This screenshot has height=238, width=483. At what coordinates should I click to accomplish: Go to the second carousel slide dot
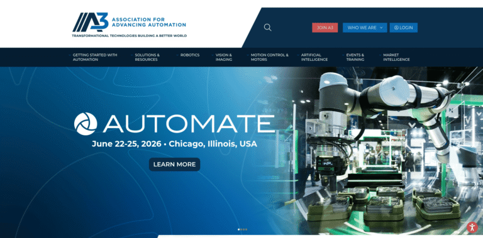pos(241,229)
